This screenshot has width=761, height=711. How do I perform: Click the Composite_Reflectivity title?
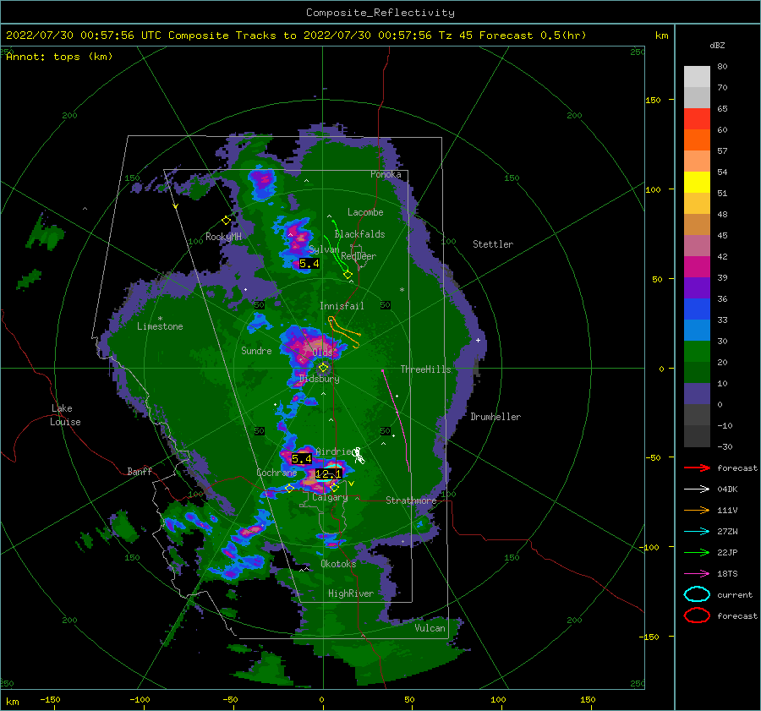tap(380, 13)
